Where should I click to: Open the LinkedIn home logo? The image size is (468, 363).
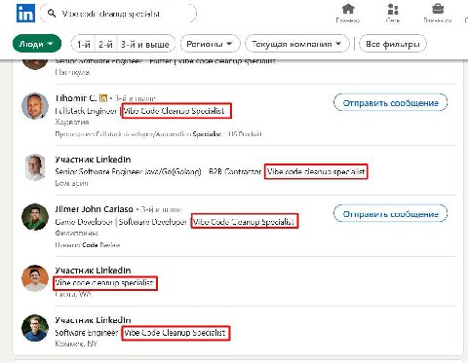[x=25, y=14]
